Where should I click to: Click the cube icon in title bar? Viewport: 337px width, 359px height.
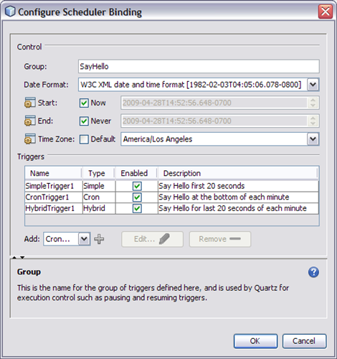point(10,11)
